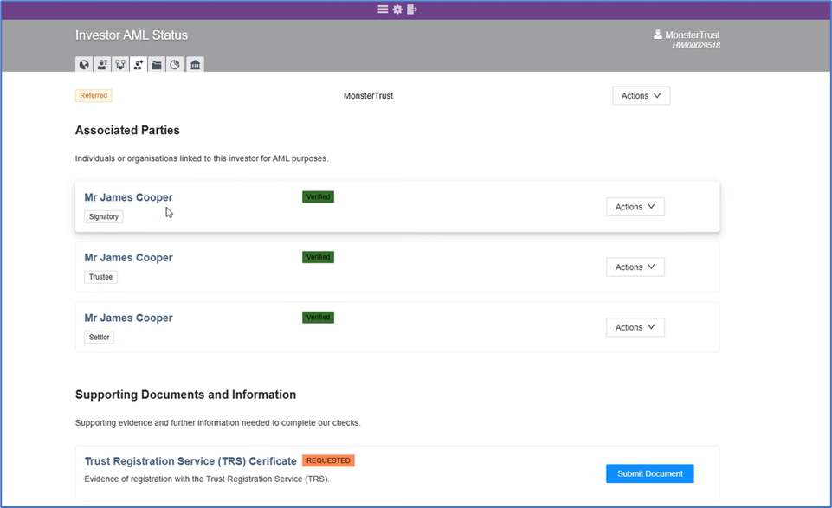
Task: Open the settings gear icon
Action: tap(397, 9)
